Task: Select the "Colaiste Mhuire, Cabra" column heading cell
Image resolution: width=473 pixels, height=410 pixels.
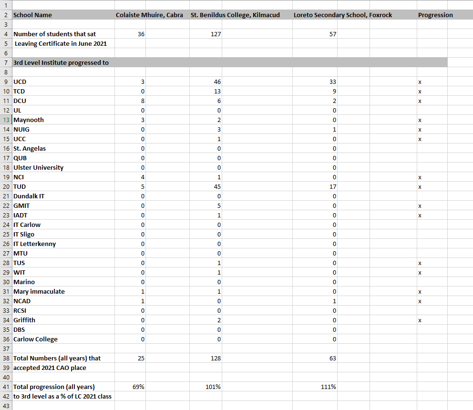Action: (x=149, y=15)
